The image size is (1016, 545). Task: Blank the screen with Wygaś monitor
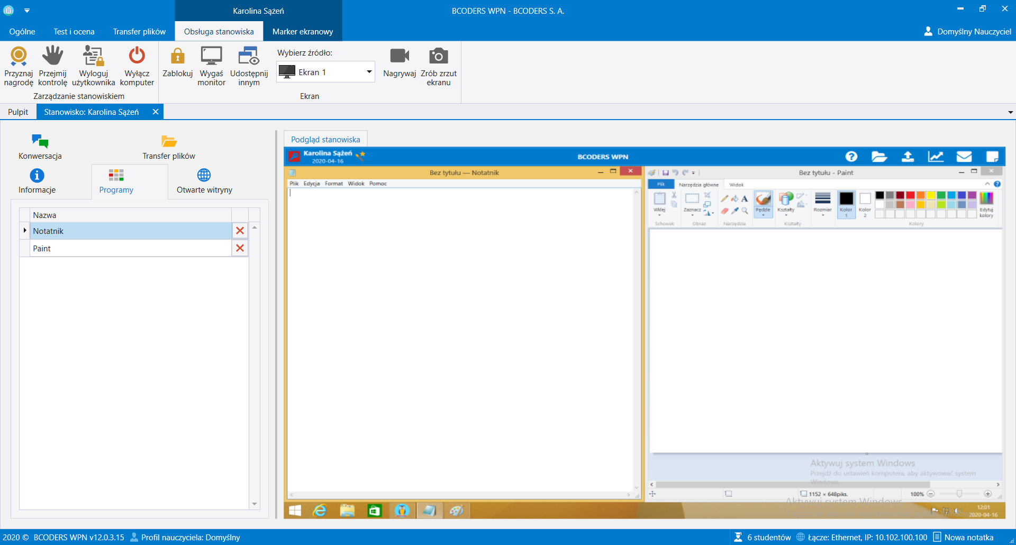coord(211,66)
